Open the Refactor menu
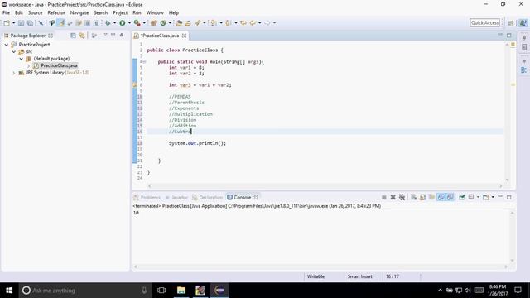 click(56, 13)
